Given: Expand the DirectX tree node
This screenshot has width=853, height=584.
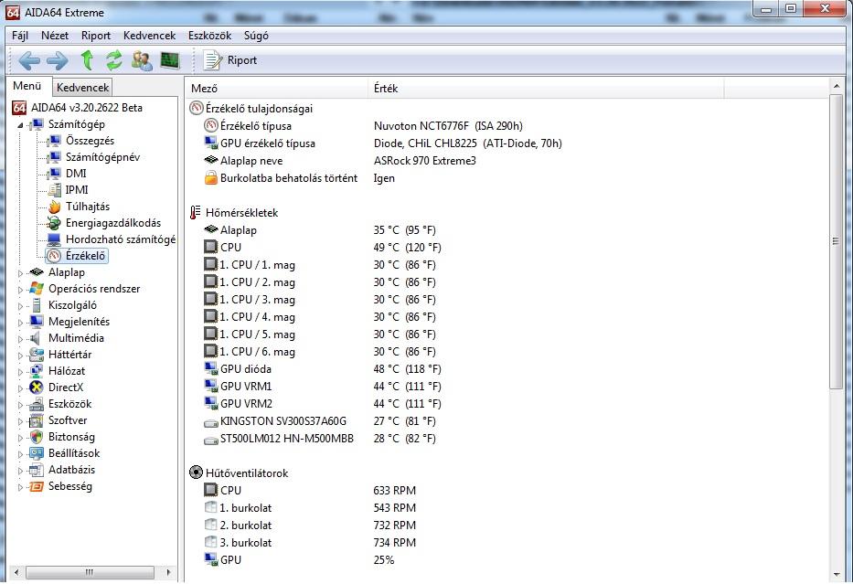Looking at the screenshot, I should [x=20, y=388].
